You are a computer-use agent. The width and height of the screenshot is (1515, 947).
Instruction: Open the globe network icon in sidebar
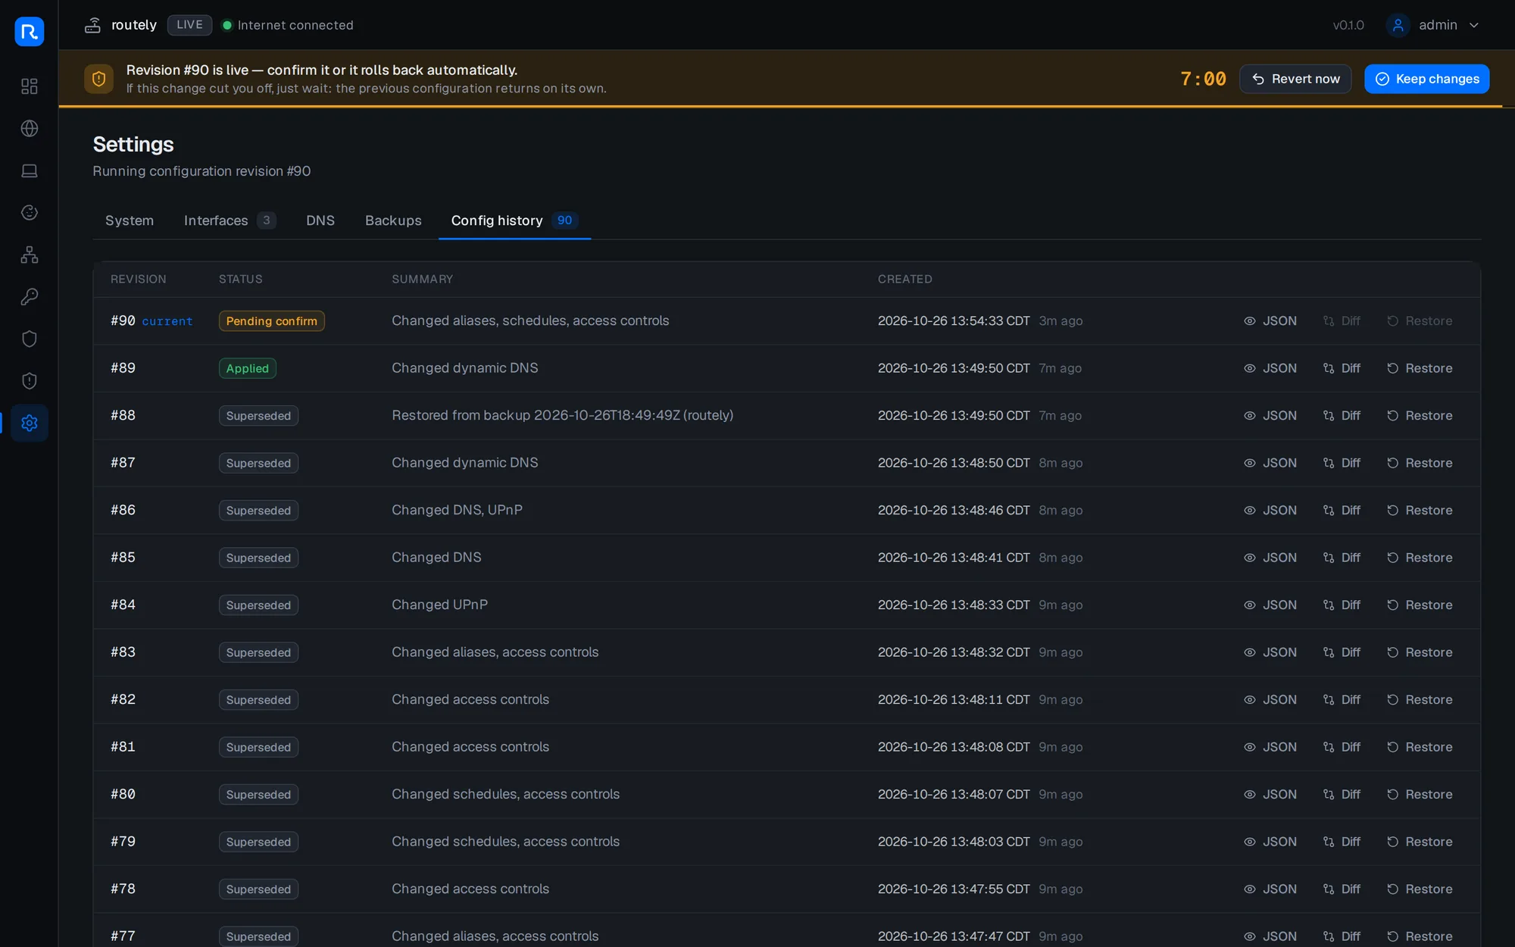click(29, 129)
